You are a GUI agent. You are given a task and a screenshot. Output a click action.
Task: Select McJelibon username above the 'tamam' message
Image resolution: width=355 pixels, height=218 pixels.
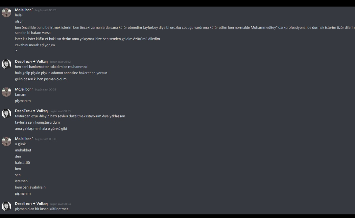(24, 89)
